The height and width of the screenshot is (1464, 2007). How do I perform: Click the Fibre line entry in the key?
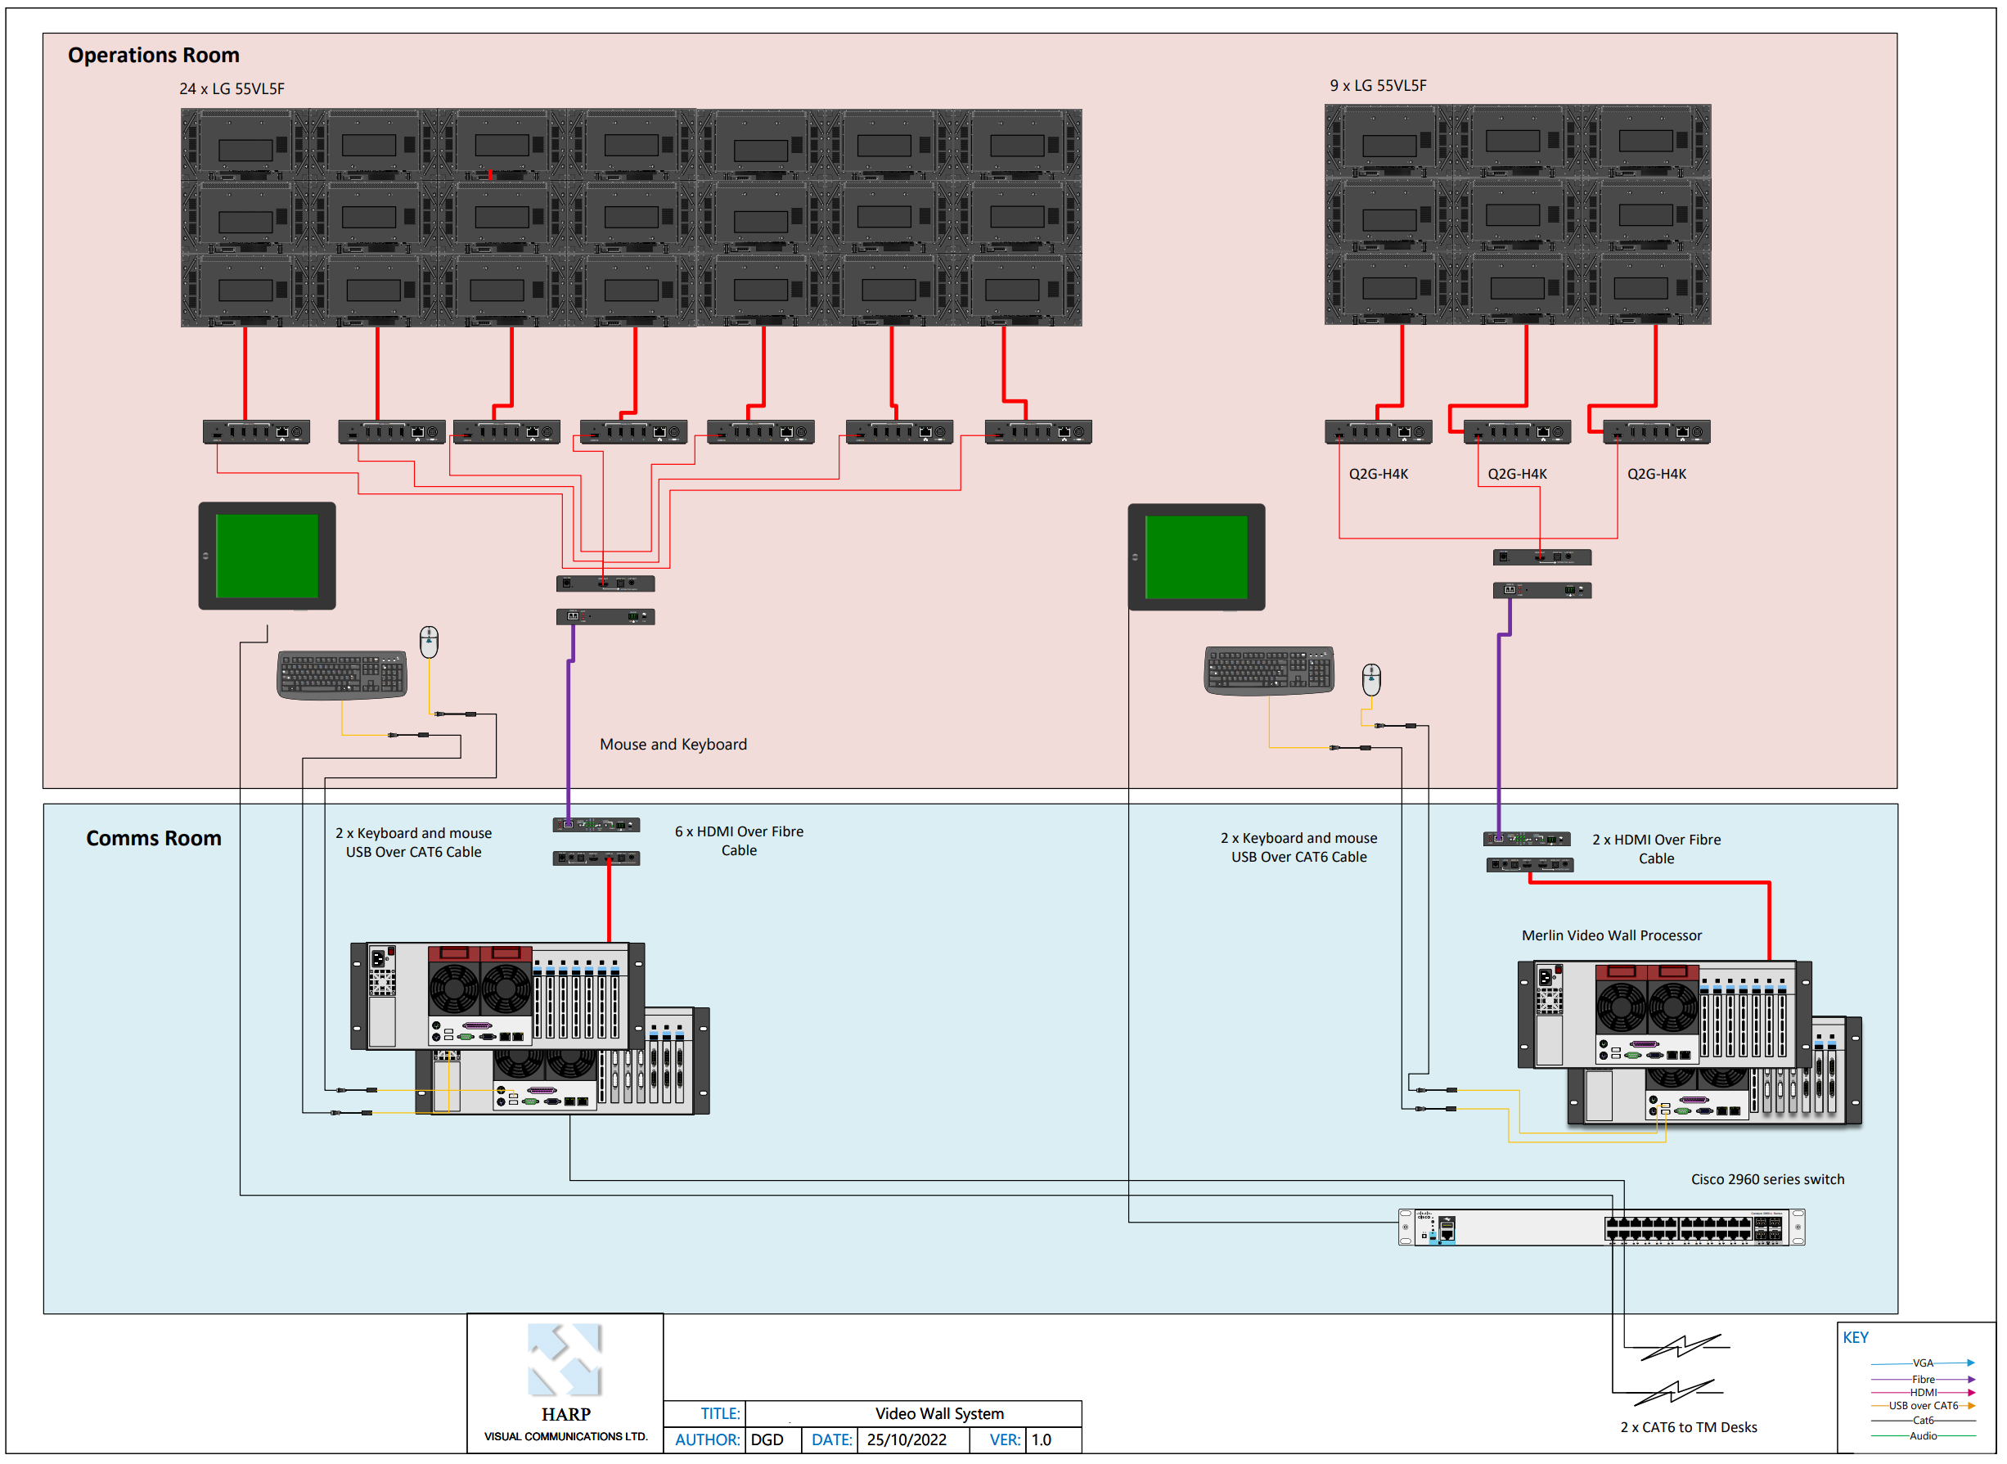pyautogui.click(x=1923, y=1380)
